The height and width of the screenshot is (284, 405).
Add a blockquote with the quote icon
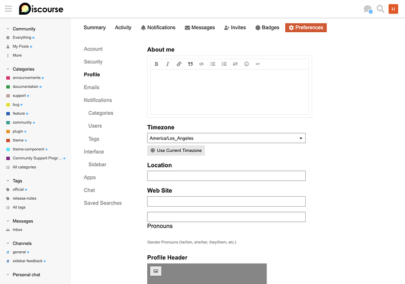coord(190,64)
